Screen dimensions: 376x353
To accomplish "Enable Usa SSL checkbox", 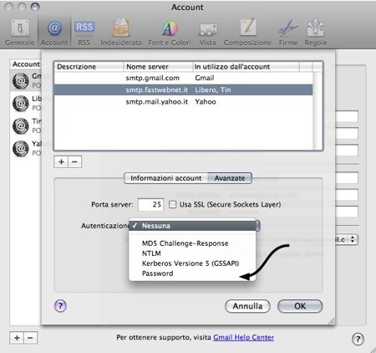I will pos(173,204).
